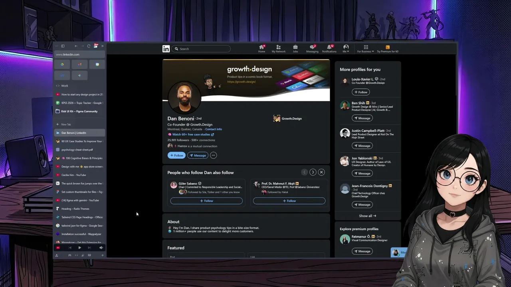The width and height of the screenshot is (511, 287).
Task: Switch to Heading – Radix Themes tab
Action: [x=79, y=208]
